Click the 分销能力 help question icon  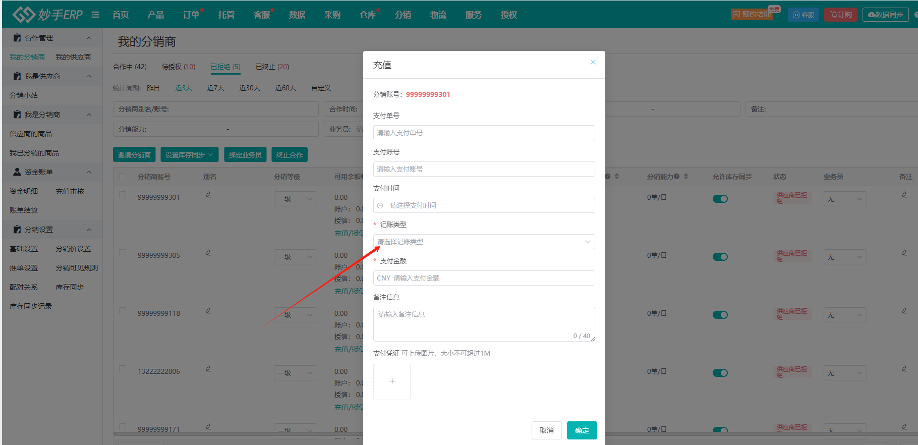[677, 177]
